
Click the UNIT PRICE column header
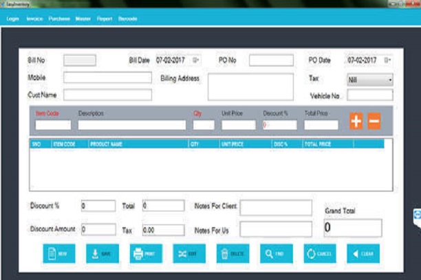(x=246, y=144)
